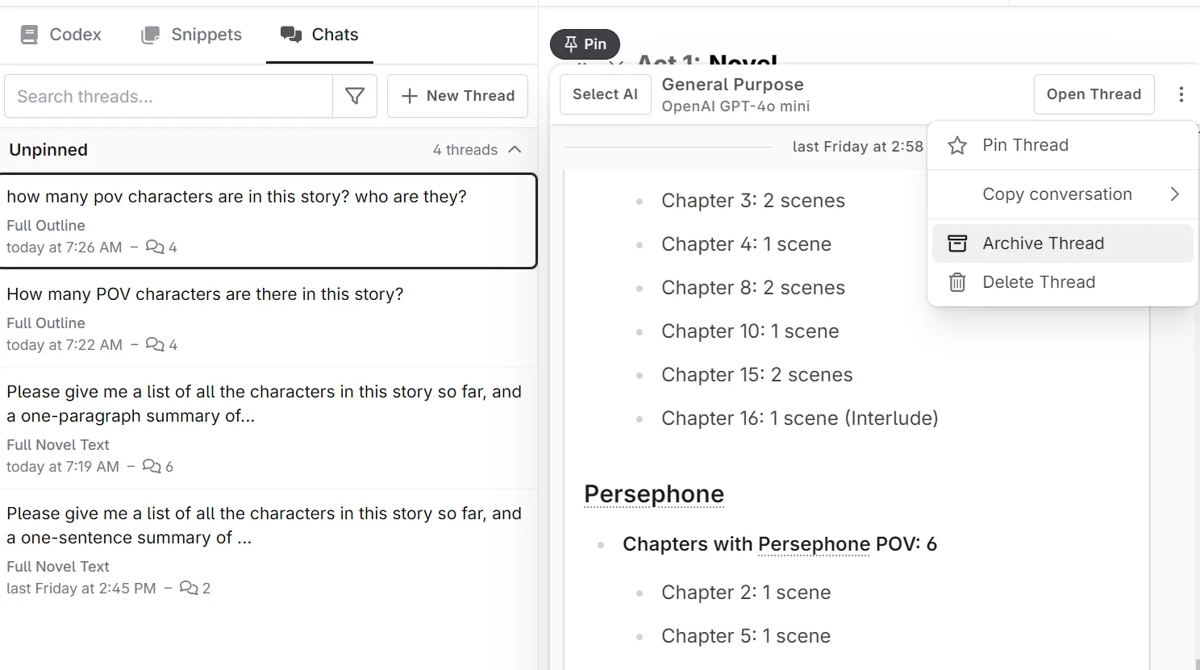1200x670 pixels.
Task: Collapse the Unpinned threads section
Action: (x=515, y=150)
